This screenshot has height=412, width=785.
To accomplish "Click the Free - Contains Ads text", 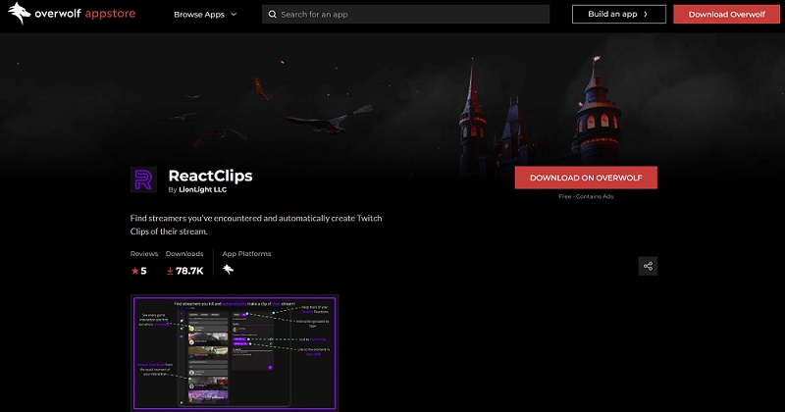I will tap(585, 196).
